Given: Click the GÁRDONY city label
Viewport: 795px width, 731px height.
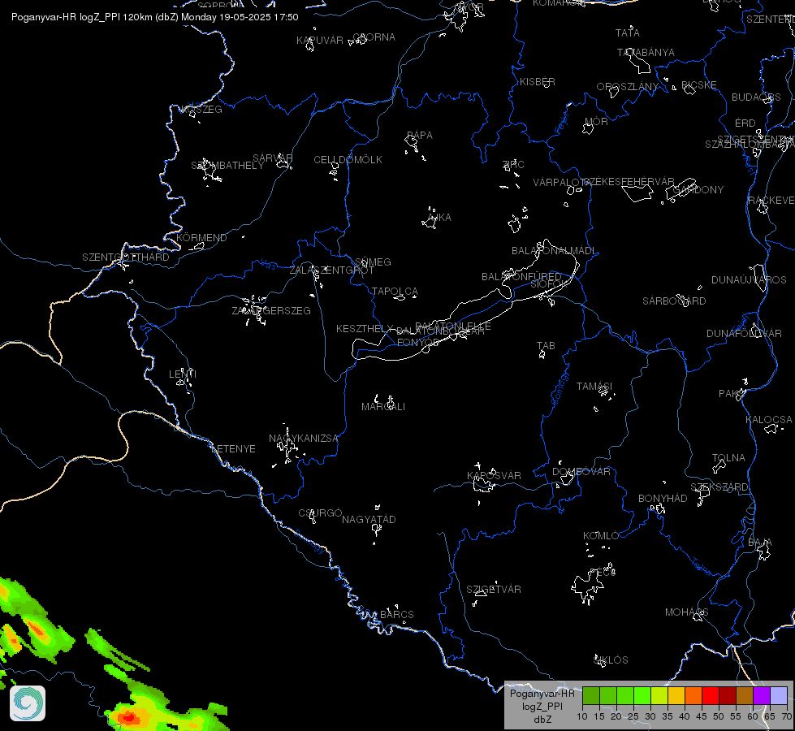Looking at the screenshot, I should tap(698, 190).
